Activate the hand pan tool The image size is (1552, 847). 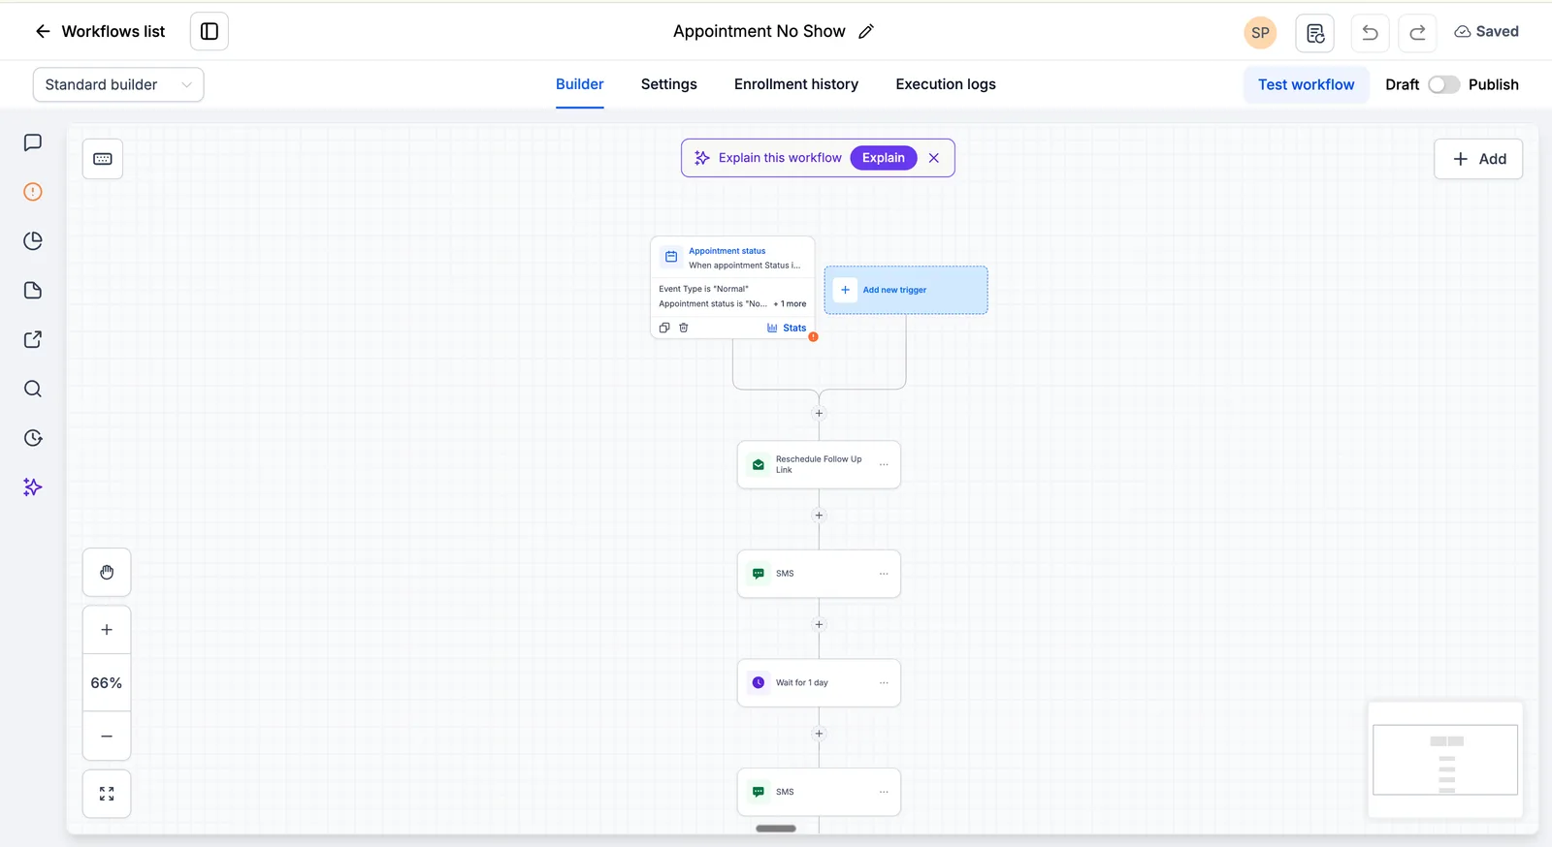click(107, 573)
